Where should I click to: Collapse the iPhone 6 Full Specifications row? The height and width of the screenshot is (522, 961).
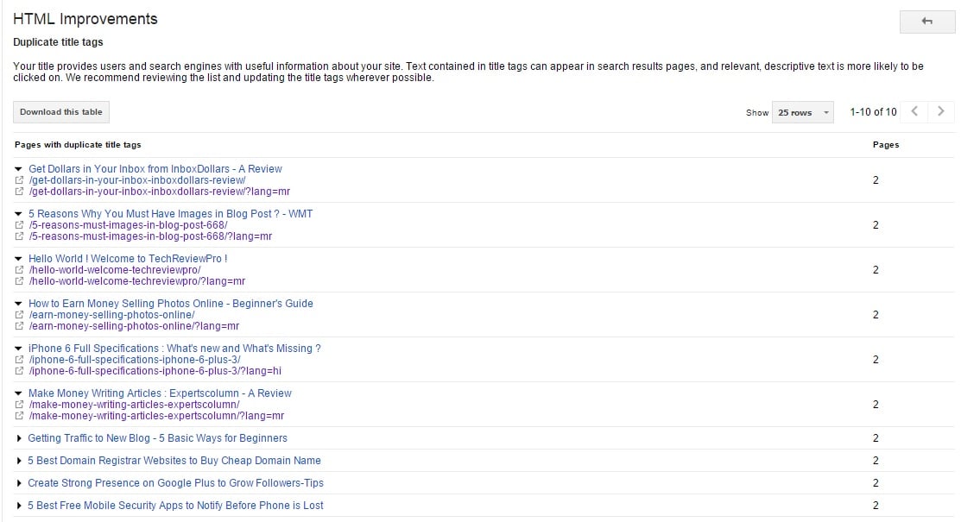[18, 349]
